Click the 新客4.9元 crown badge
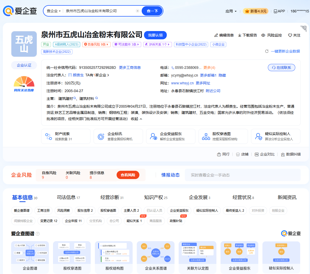Screen dimensions: 310x274 (x=256, y=11)
